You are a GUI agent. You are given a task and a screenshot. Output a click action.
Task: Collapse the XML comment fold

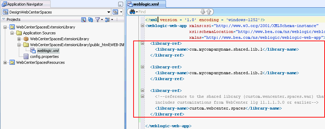142,96
